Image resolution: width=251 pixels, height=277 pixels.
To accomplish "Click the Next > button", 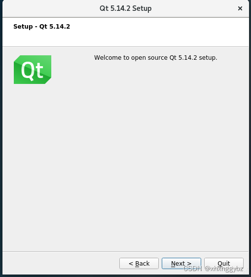I will click(x=181, y=263).
